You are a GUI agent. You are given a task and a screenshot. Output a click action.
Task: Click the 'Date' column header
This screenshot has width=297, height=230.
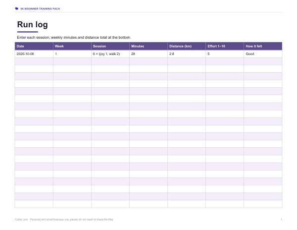34,46
